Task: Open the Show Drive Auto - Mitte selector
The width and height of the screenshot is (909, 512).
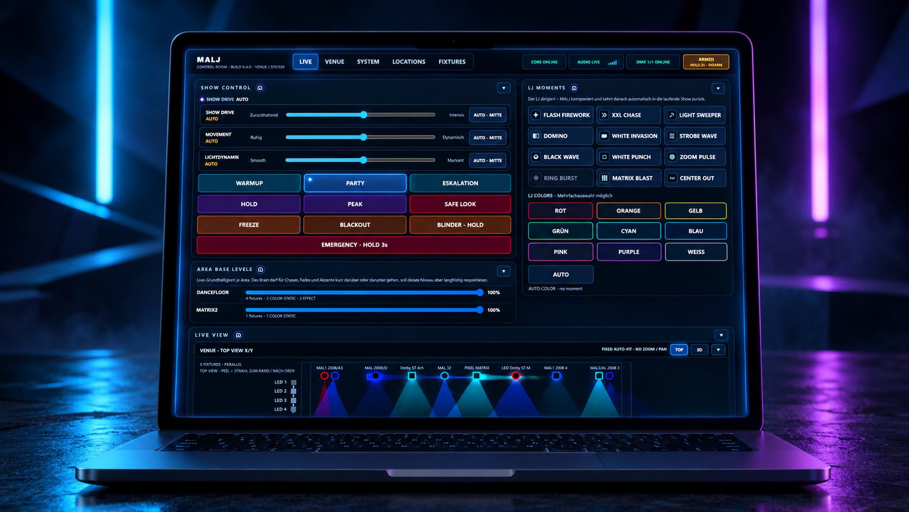Action: pos(488,115)
